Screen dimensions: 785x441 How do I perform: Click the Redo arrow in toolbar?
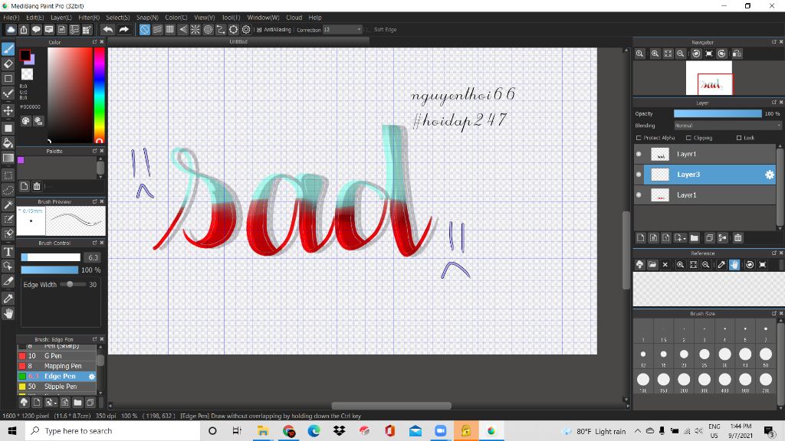click(x=123, y=30)
